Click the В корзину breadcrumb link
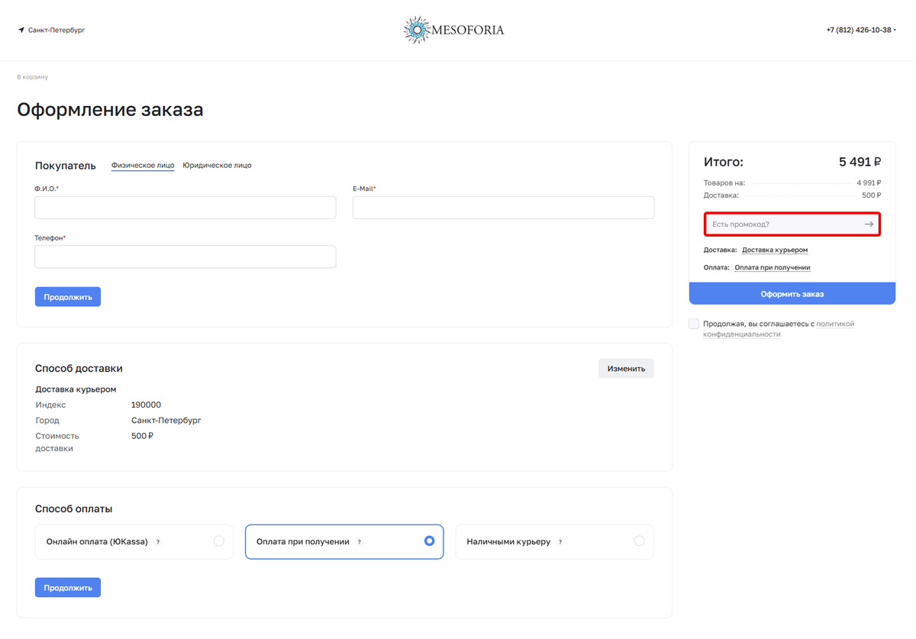Image resolution: width=916 pixels, height=639 pixels. (33, 77)
